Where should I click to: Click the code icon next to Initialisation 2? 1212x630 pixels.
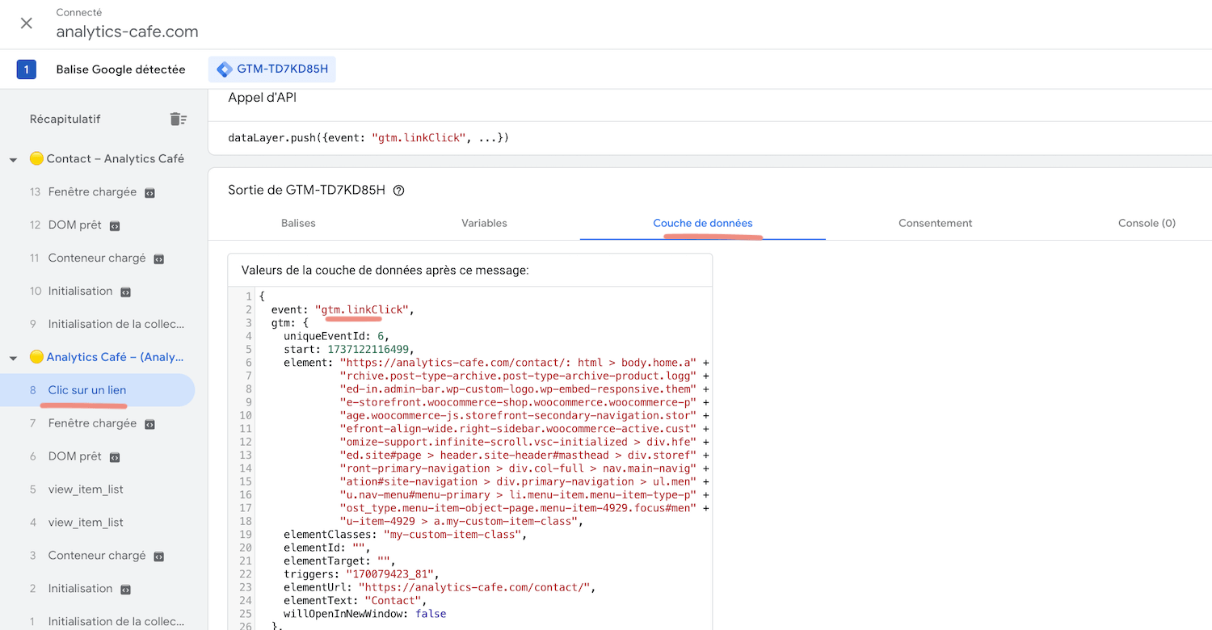coord(125,590)
